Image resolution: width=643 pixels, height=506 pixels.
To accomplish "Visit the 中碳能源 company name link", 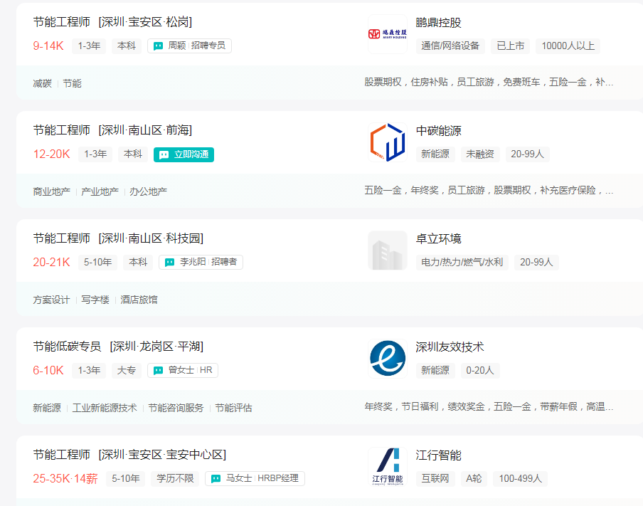I will pyautogui.click(x=438, y=131).
